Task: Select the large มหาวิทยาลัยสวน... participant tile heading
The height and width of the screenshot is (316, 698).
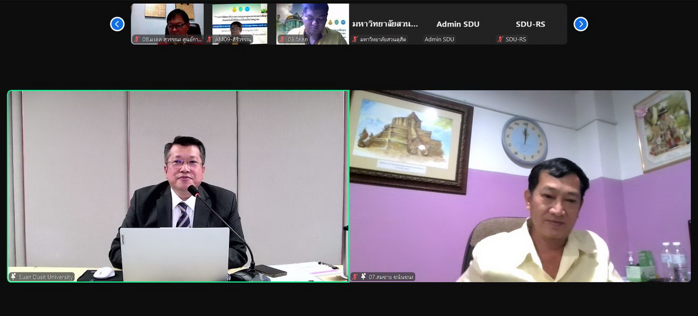Action: click(385, 24)
